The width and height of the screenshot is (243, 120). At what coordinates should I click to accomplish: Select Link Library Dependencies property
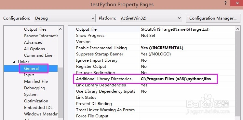(x=101, y=85)
